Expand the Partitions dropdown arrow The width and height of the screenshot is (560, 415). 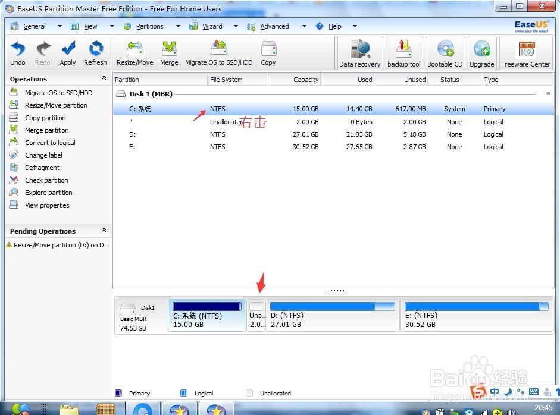pyautogui.click(x=178, y=26)
